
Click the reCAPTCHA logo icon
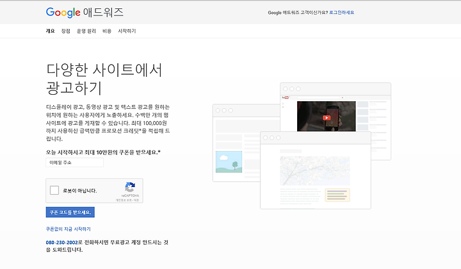(130, 187)
